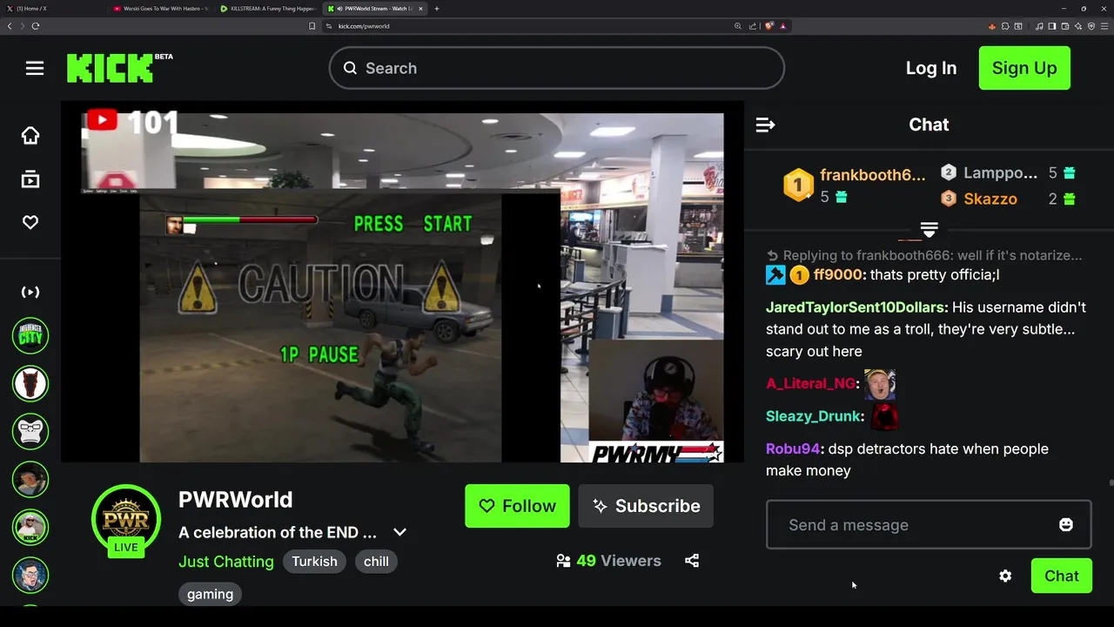The height and width of the screenshot is (627, 1114).
Task: Open the browser zoom magnifier icon
Action: tap(738, 26)
